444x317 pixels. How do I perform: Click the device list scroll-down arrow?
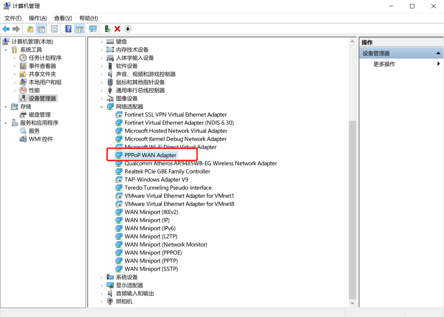pyautogui.click(x=353, y=304)
